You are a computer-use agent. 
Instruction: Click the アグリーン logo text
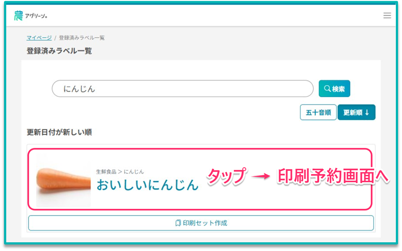tap(36, 16)
